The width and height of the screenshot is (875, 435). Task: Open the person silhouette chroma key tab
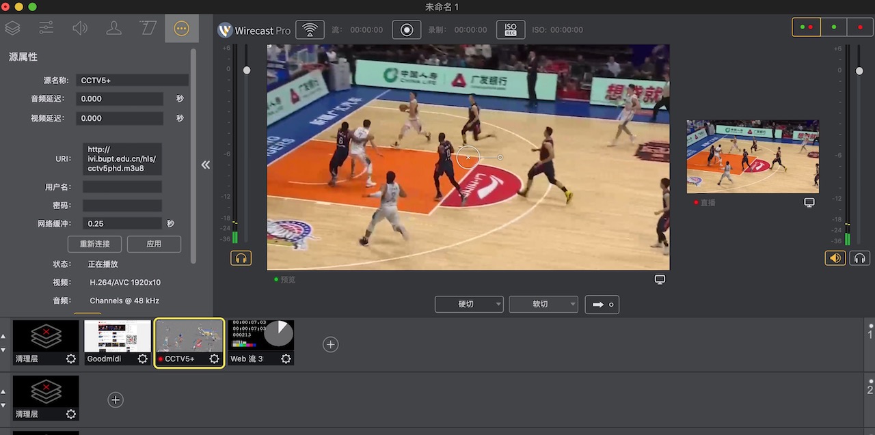click(x=114, y=28)
